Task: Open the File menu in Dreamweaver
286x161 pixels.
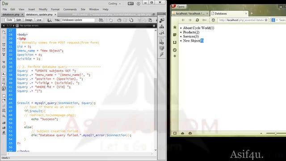Action: tap(4, 9)
